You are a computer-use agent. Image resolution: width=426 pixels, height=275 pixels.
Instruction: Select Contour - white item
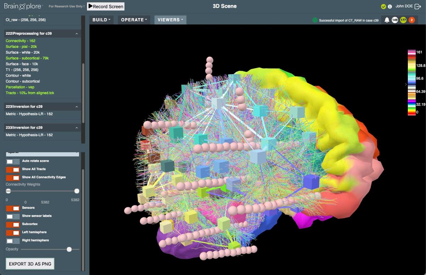tap(18, 75)
